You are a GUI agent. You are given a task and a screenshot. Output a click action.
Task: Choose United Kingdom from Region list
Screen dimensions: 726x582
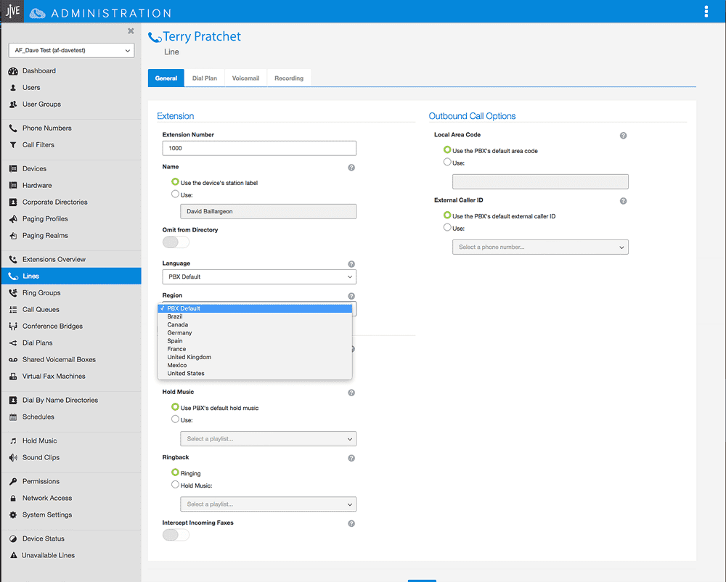pyautogui.click(x=189, y=357)
